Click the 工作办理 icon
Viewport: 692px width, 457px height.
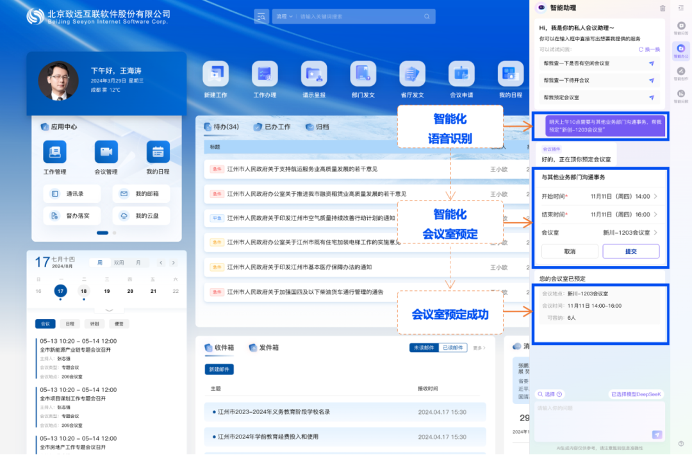tap(265, 74)
